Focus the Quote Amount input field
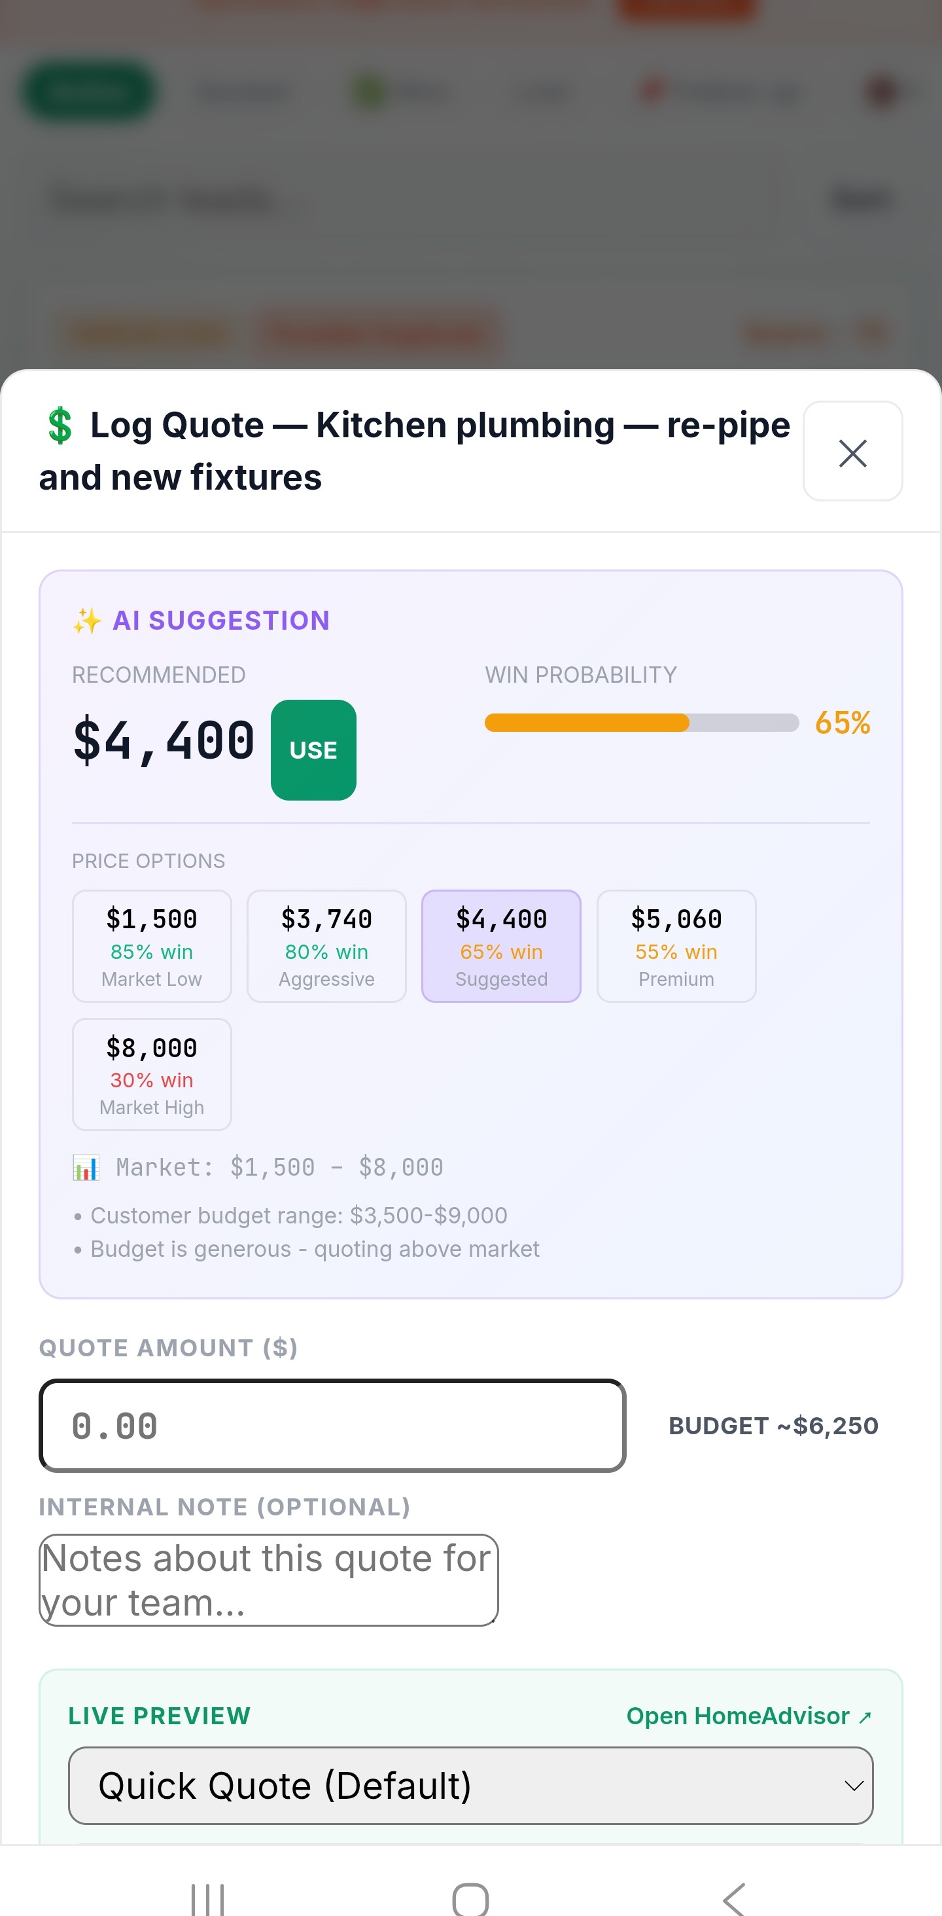This screenshot has width=942, height=1916. [332, 1425]
